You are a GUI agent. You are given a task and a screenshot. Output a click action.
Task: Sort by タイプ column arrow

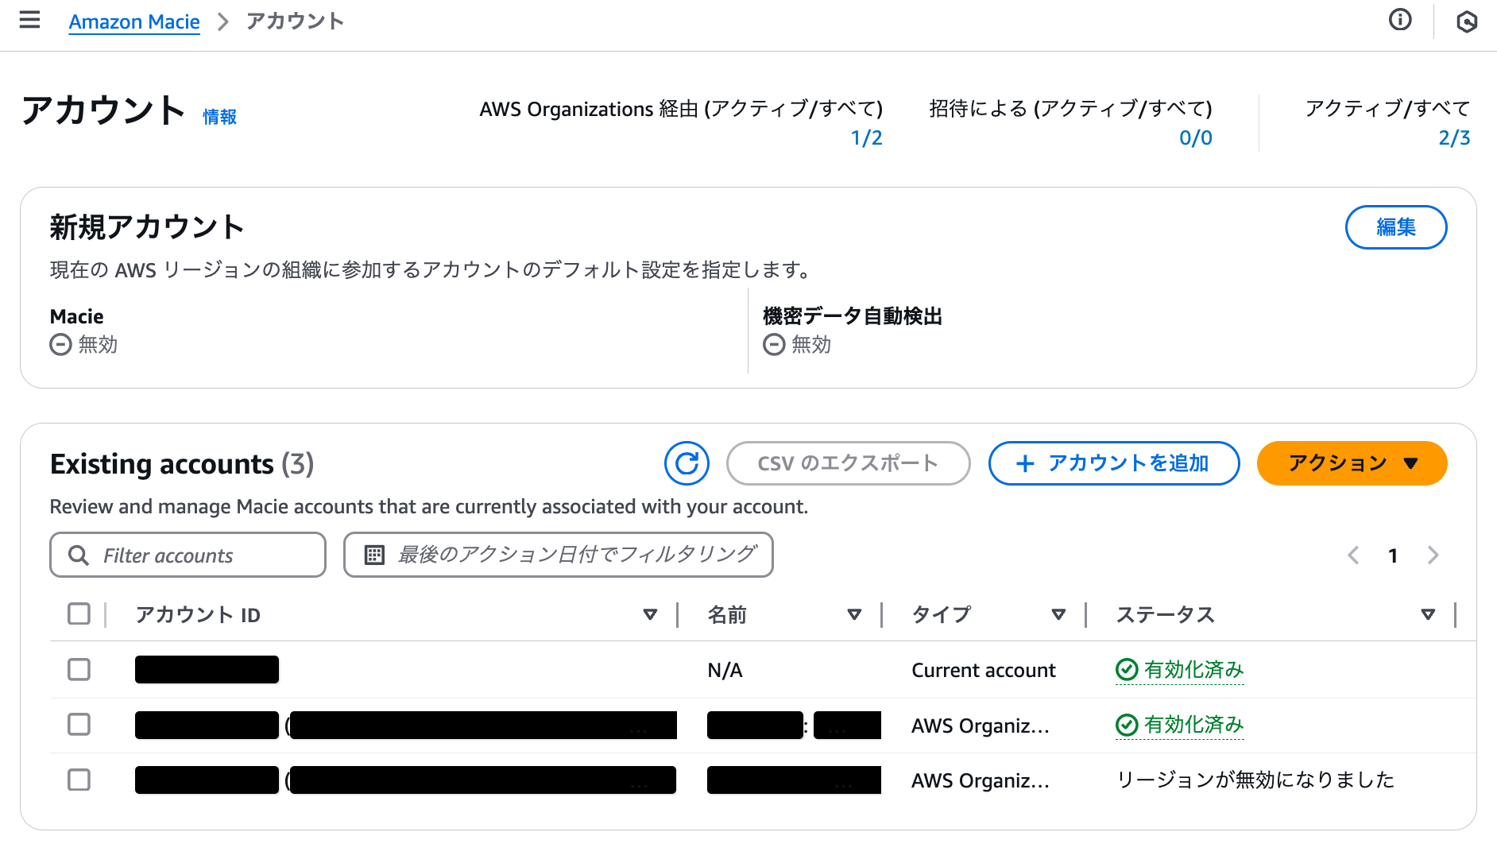coord(1058,614)
